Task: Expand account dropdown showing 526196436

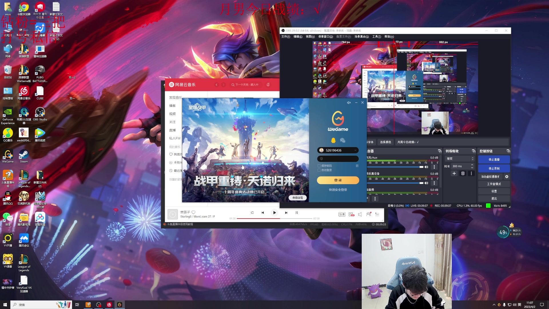Action: pyautogui.click(x=355, y=150)
